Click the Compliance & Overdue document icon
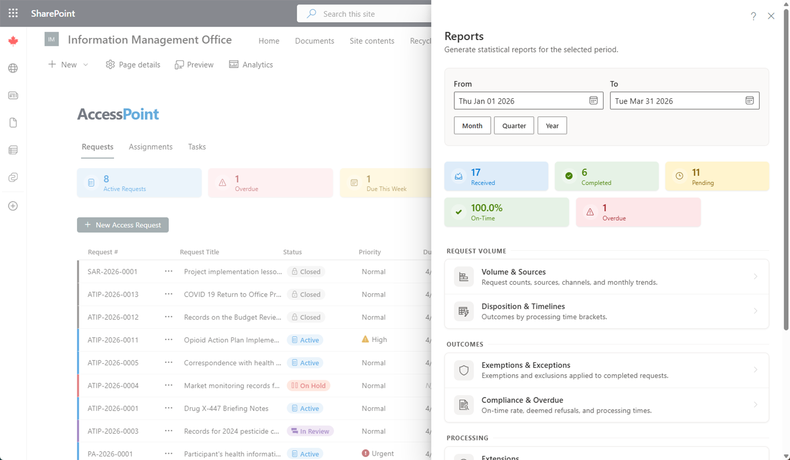The width and height of the screenshot is (790, 460). 463,405
